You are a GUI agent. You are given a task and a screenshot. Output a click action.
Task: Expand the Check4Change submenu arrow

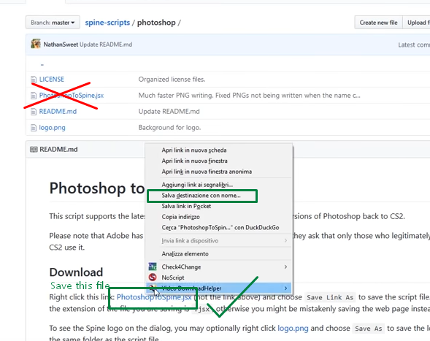pyautogui.click(x=285, y=267)
